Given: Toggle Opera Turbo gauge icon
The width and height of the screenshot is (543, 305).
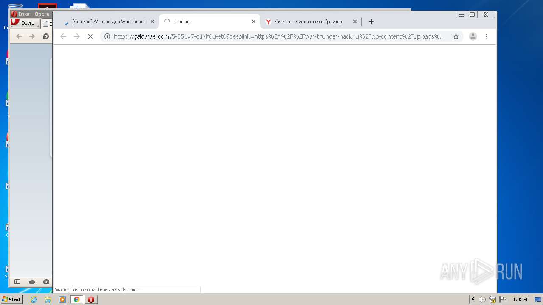Looking at the screenshot, I should (46, 282).
